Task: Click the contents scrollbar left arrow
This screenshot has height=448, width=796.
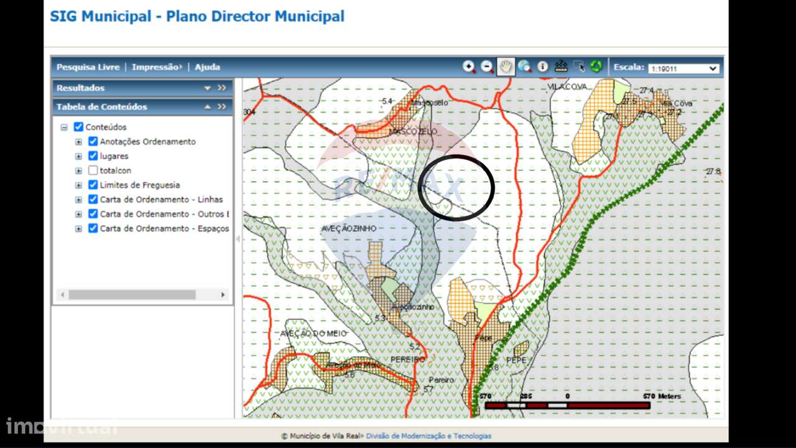Action: [x=62, y=294]
